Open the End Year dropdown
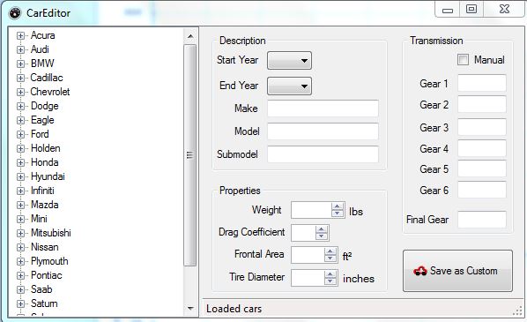Screen dimensions: 527x322 (x=289, y=86)
